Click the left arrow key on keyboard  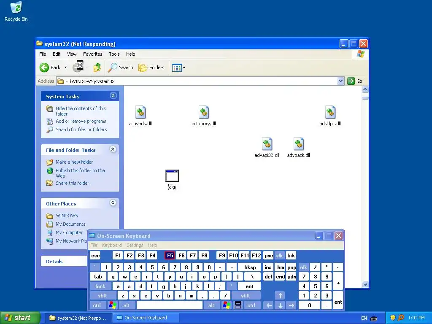[x=269, y=305]
